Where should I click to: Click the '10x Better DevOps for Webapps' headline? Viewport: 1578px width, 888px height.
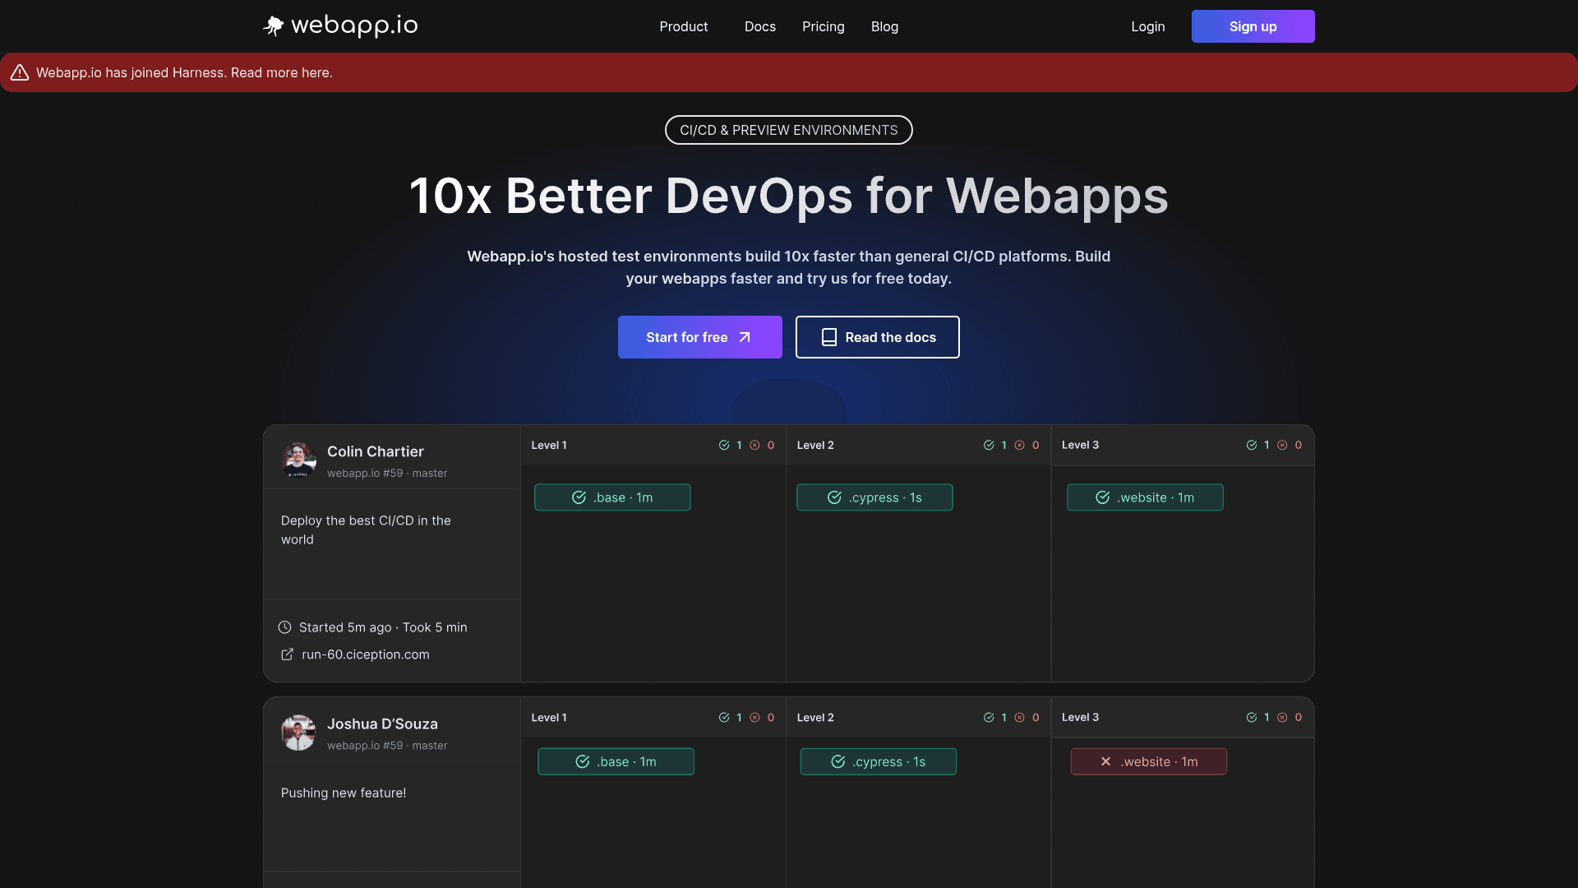pos(788,196)
